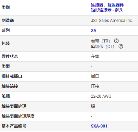
Task: Open the 连接器，互连器件 category link
Action: tap(107, 5)
